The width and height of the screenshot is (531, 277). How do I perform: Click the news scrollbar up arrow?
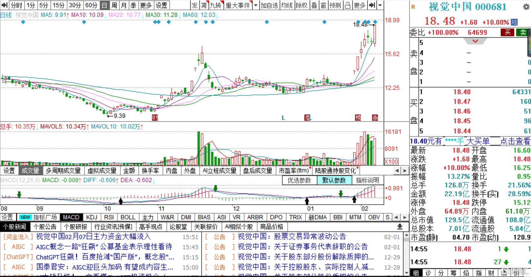[x=406, y=234]
